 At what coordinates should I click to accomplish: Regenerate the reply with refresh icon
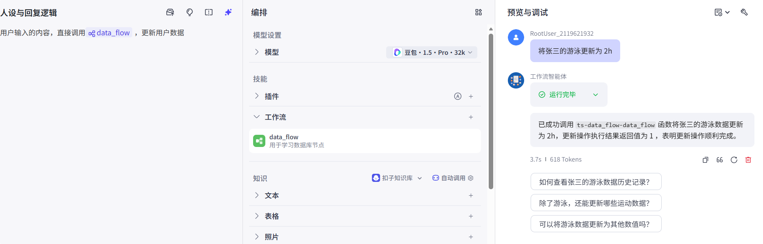(734, 160)
